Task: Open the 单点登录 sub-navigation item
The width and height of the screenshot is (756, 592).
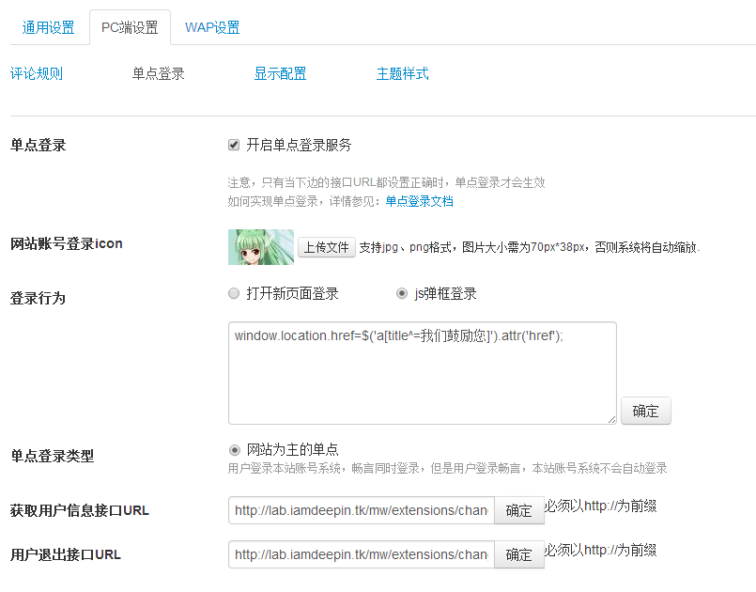Action: tap(159, 73)
